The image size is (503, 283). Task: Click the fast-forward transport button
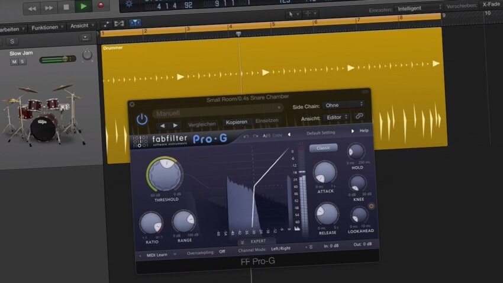click(49, 8)
